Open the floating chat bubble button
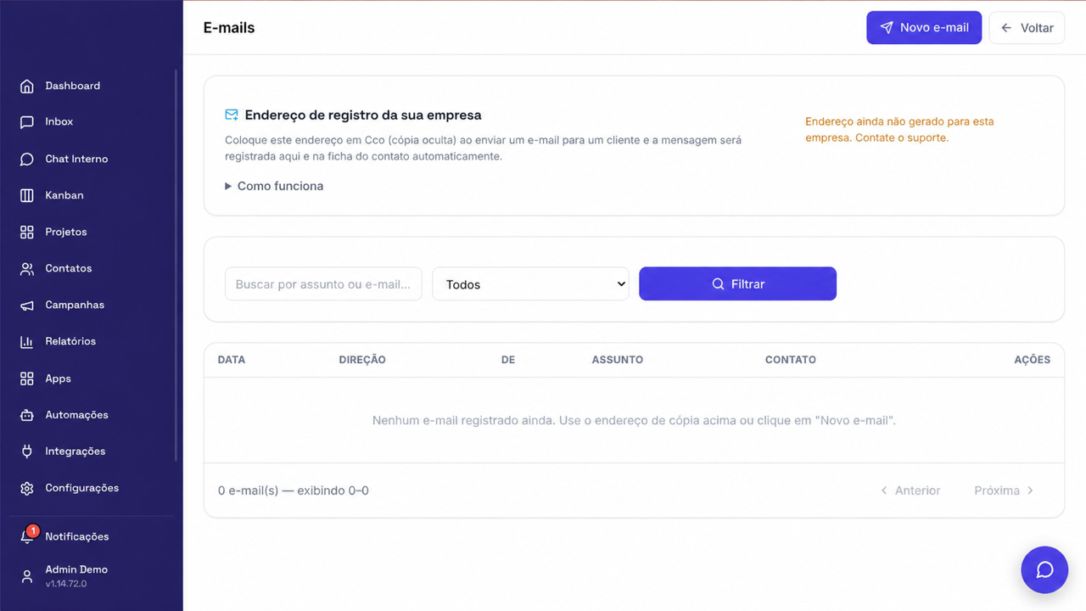This screenshot has width=1086, height=611. [x=1044, y=569]
